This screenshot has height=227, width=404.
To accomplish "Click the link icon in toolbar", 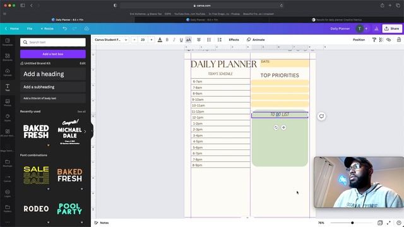I will [x=389, y=40].
